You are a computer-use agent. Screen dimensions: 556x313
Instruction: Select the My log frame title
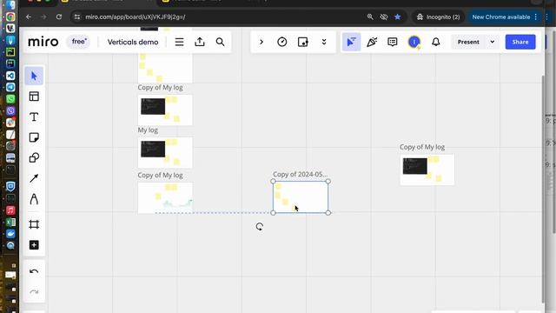click(x=148, y=130)
